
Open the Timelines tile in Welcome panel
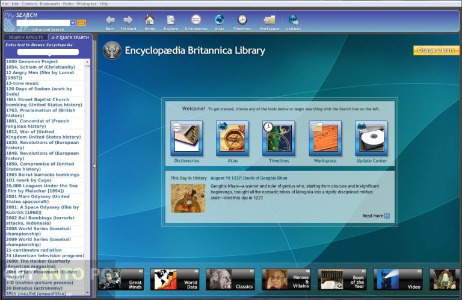click(279, 139)
